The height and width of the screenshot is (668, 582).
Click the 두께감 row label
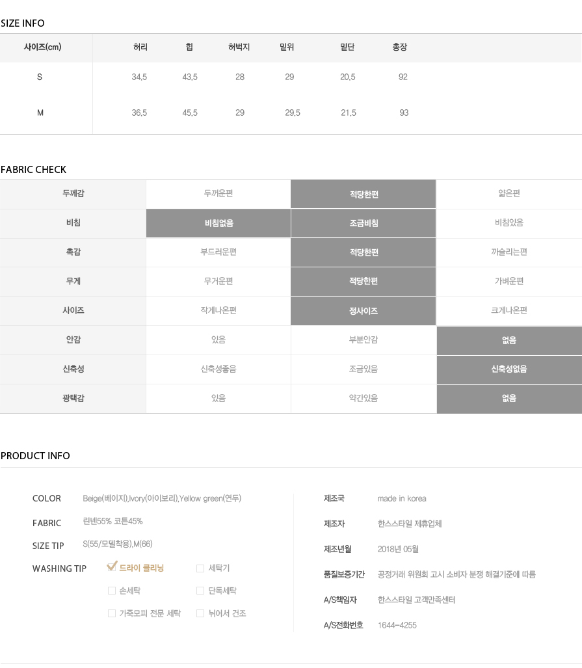point(73,193)
